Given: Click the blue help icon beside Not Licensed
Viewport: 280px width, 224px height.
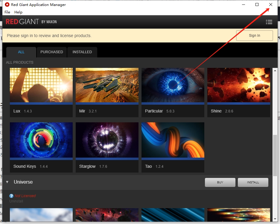Looking at the screenshot, I should pos(11,196).
